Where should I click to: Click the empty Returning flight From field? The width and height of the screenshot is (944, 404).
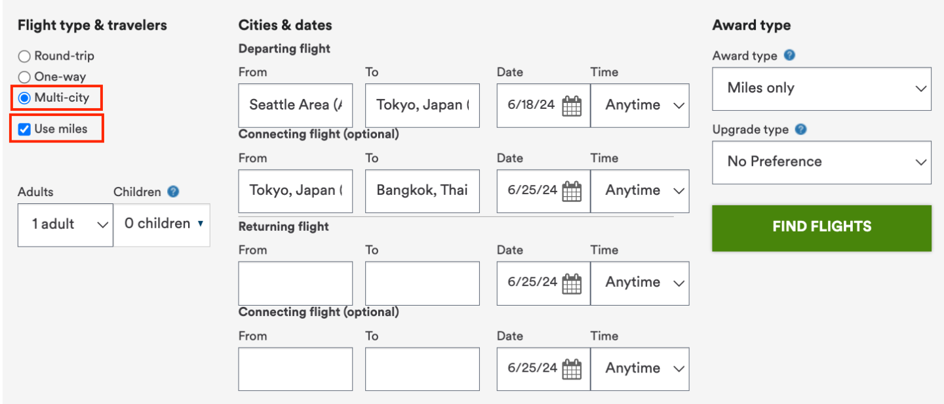pyautogui.click(x=296, y=283)
